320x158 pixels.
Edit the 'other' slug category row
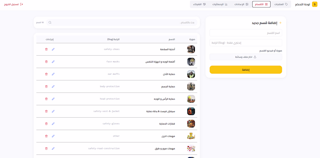pyautogui.click(x=53, y=136)
